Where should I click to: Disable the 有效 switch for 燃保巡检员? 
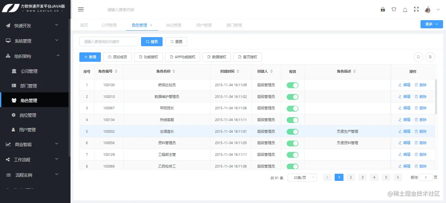click(x=293, y=85)
